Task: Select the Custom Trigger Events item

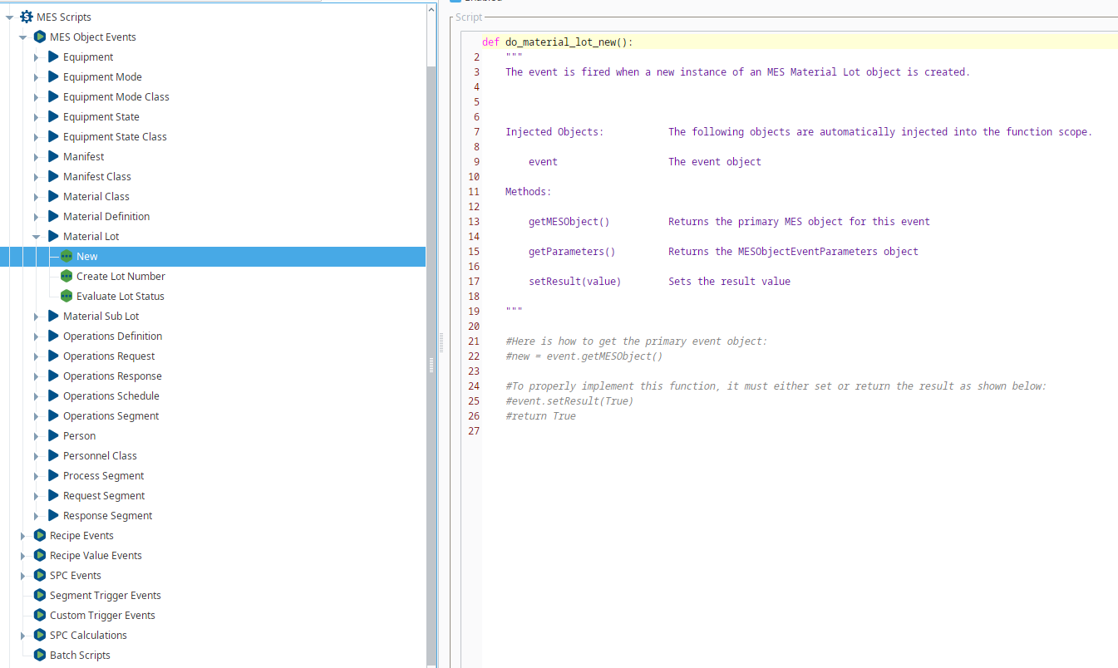Action: [x=102, y=615]
